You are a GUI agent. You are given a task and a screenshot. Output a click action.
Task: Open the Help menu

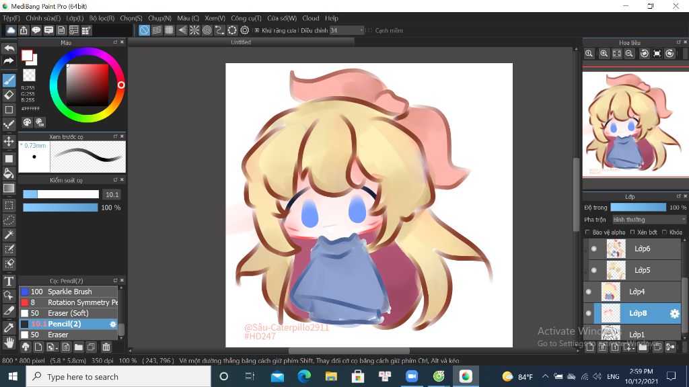pyautogui.click(x=332, y=18)
